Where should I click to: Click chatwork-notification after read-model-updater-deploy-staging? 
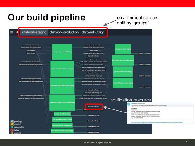145,87
